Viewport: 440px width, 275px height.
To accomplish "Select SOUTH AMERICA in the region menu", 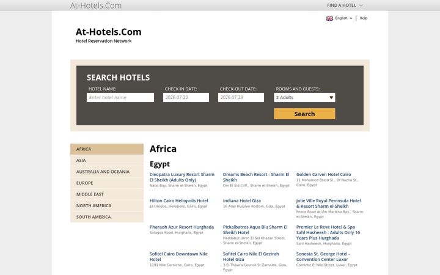I will point(106,217).
